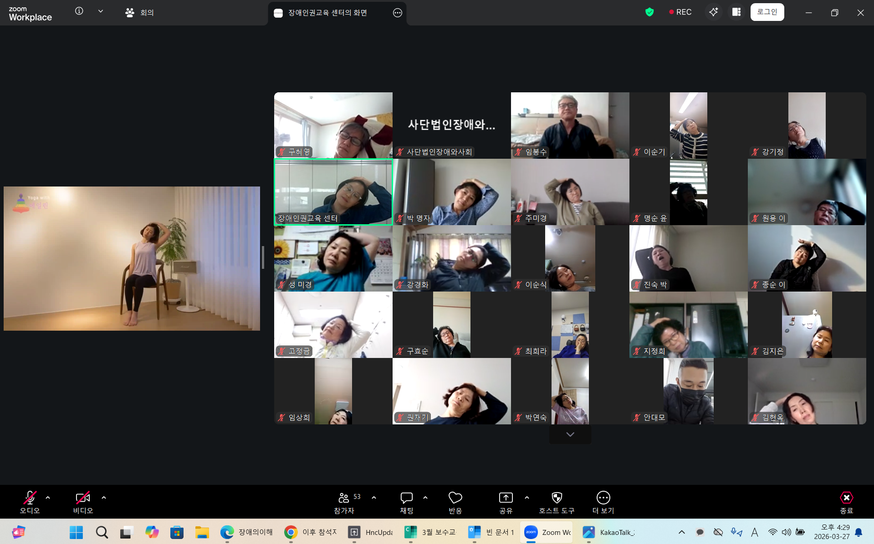This screenshot has width=874, height=544.
Task: Click the 로그인 button
Action: click(x=767, y=12)
